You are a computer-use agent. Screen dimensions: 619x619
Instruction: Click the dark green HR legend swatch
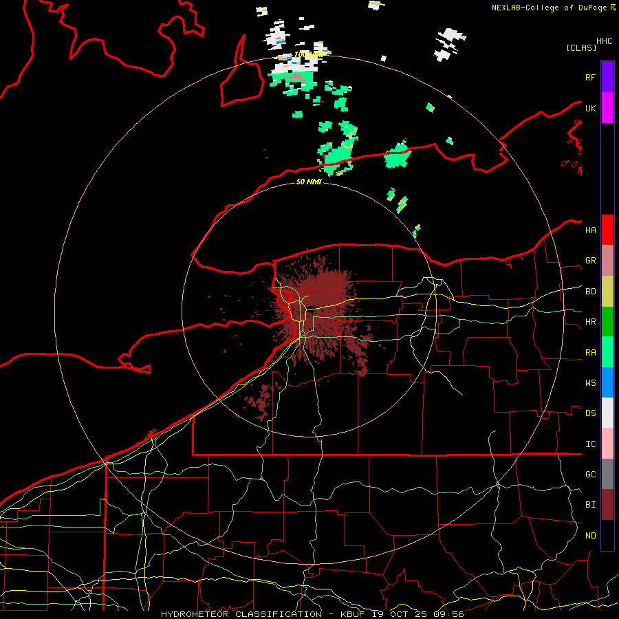click(x=607, y=321)
